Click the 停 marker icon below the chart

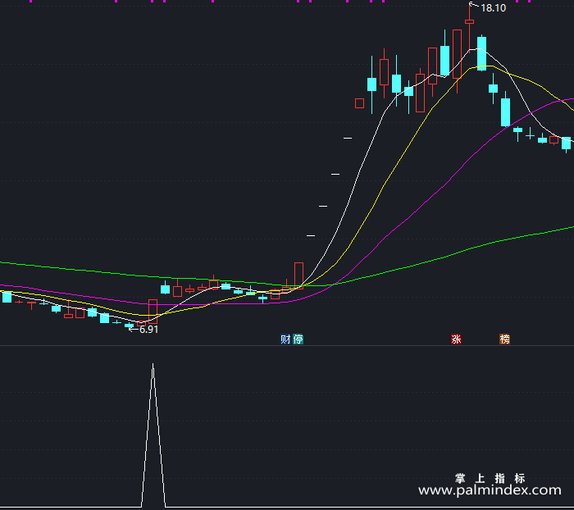(x=298, y=339)
